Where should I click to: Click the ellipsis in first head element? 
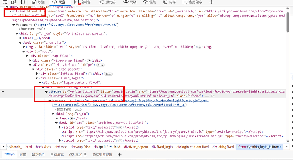36,38
